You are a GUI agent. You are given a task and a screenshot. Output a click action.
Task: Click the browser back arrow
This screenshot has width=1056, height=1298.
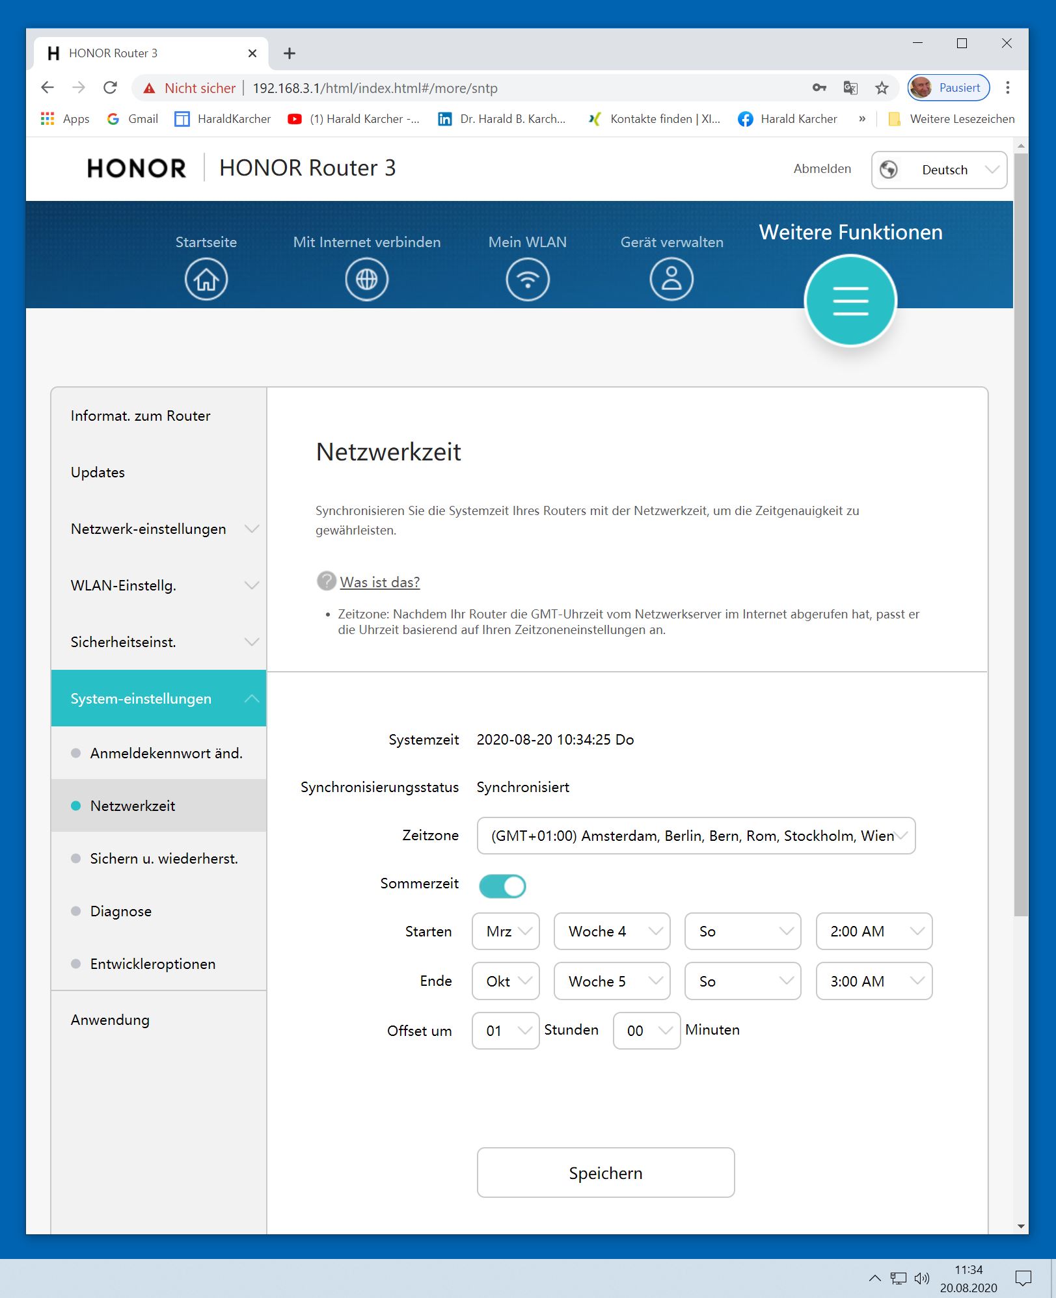pos(47,88)
